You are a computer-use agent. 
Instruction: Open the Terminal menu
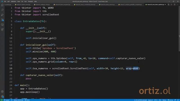click(x=30, y=1)
